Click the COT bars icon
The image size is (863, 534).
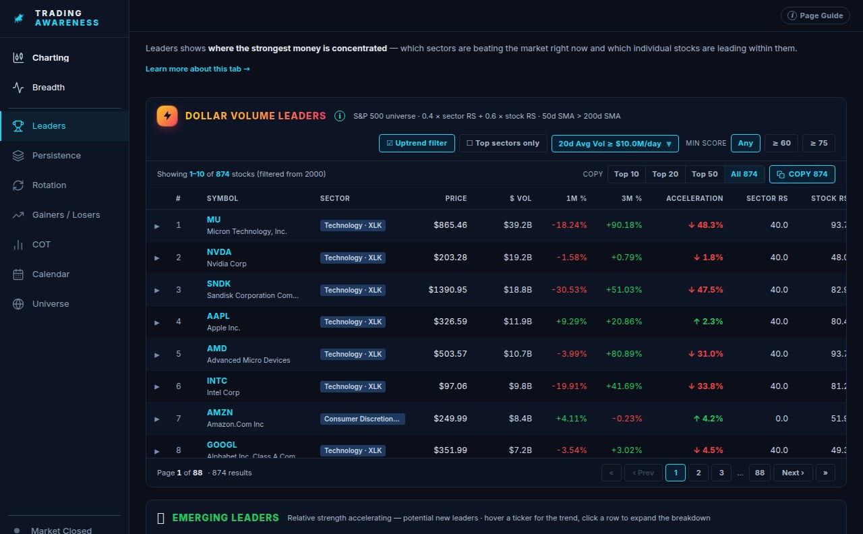pos(19,245)
